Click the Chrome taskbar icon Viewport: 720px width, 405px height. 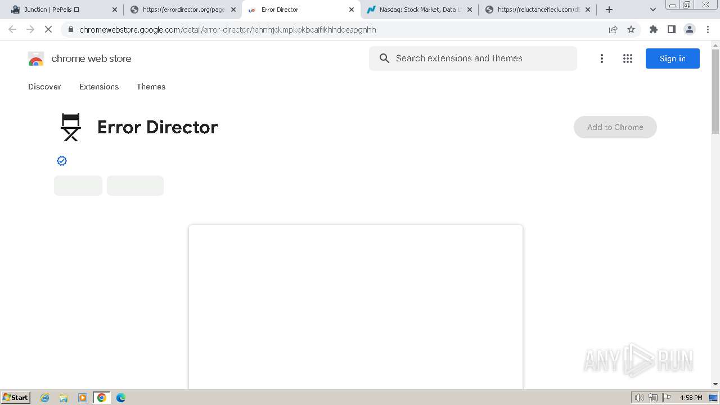[102, 398]
